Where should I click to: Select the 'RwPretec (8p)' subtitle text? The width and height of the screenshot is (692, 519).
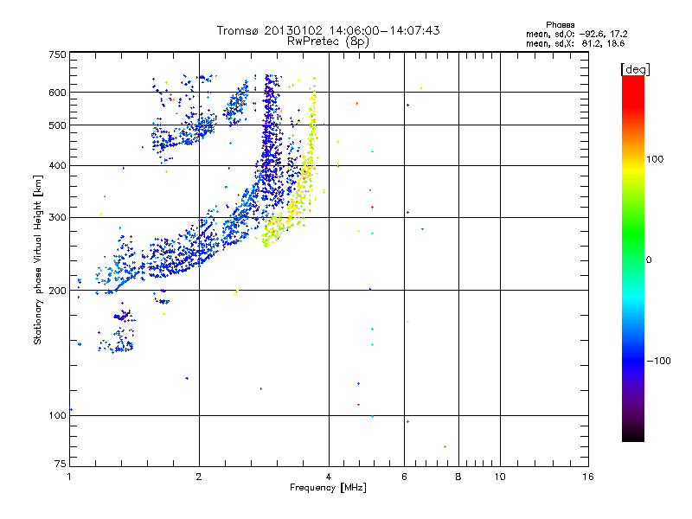click(x=328, y=42)
